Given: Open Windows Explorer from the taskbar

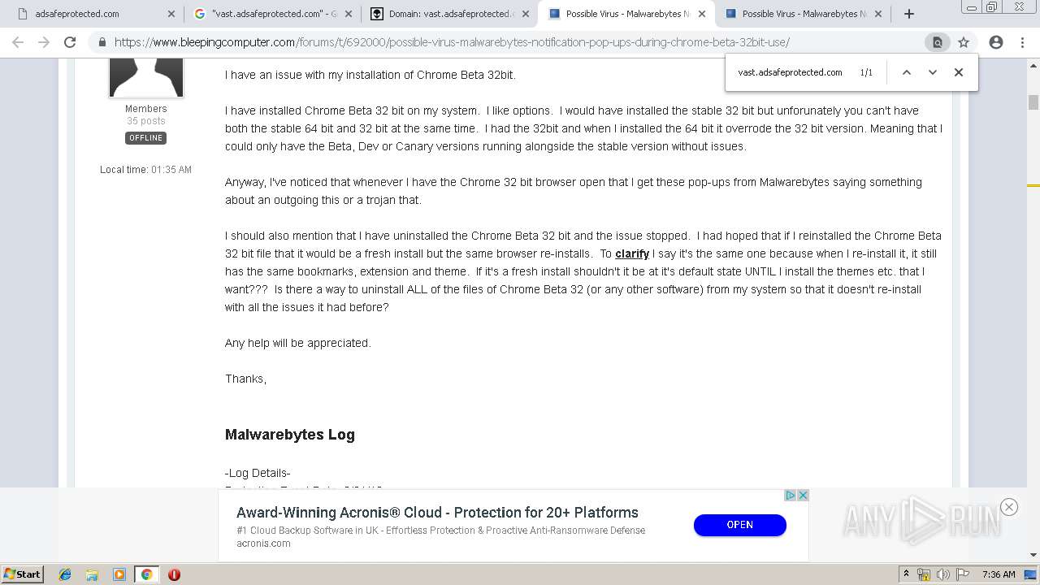Looking at the screenshot, I should click(x=92, y=574).
